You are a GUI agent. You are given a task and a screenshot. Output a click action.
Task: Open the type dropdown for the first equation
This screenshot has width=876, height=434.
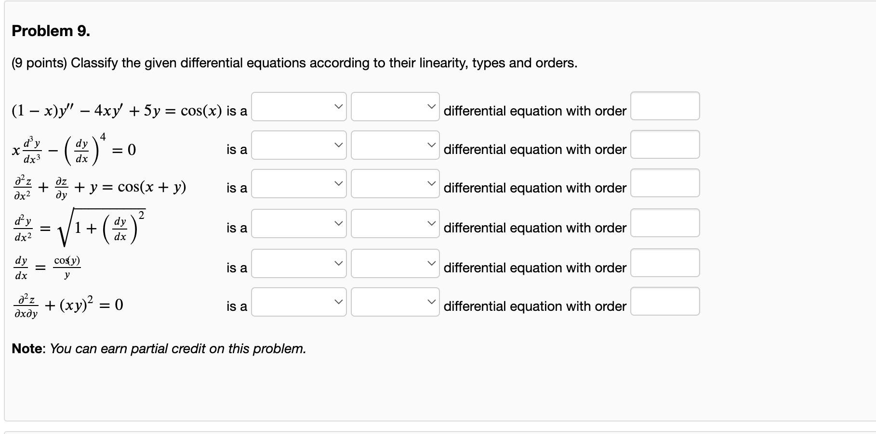coord(394,107)
